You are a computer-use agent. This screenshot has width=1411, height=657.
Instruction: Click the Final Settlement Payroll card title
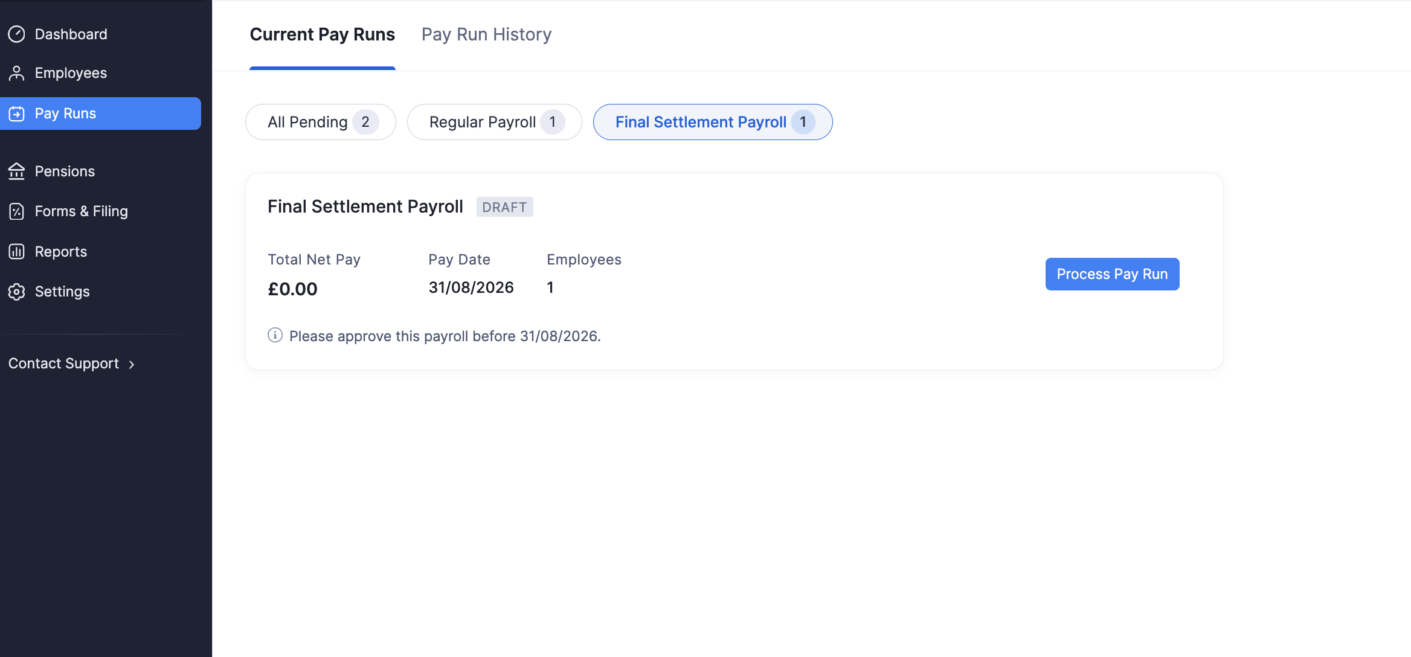[365, 207]
